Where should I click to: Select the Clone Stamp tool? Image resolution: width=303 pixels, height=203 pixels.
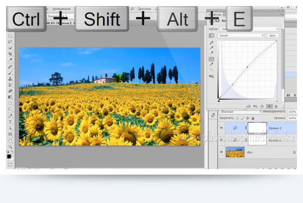click(10, 79)
